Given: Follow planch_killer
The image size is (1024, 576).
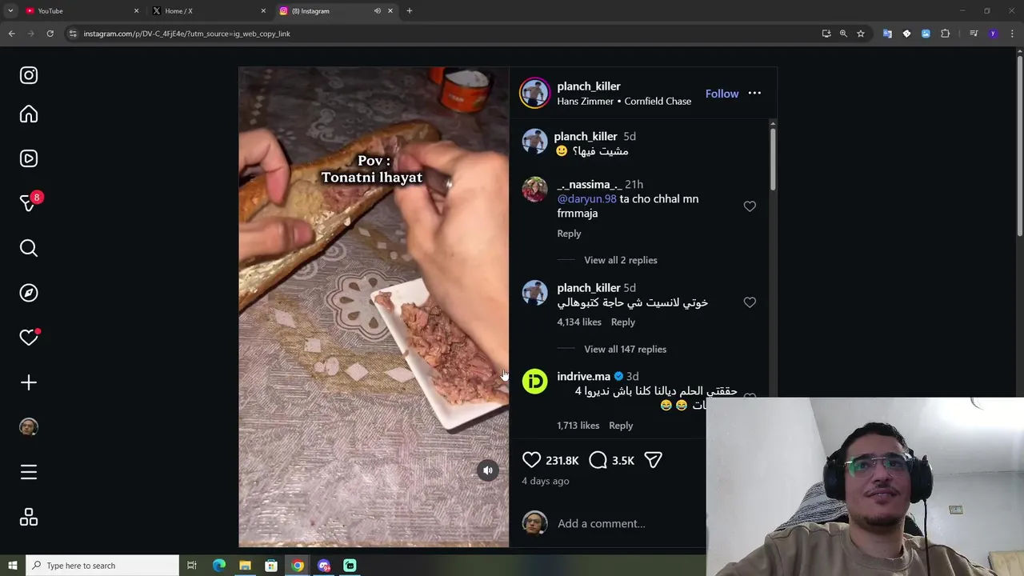Looking at the screenshot, I should coord(722,94).
